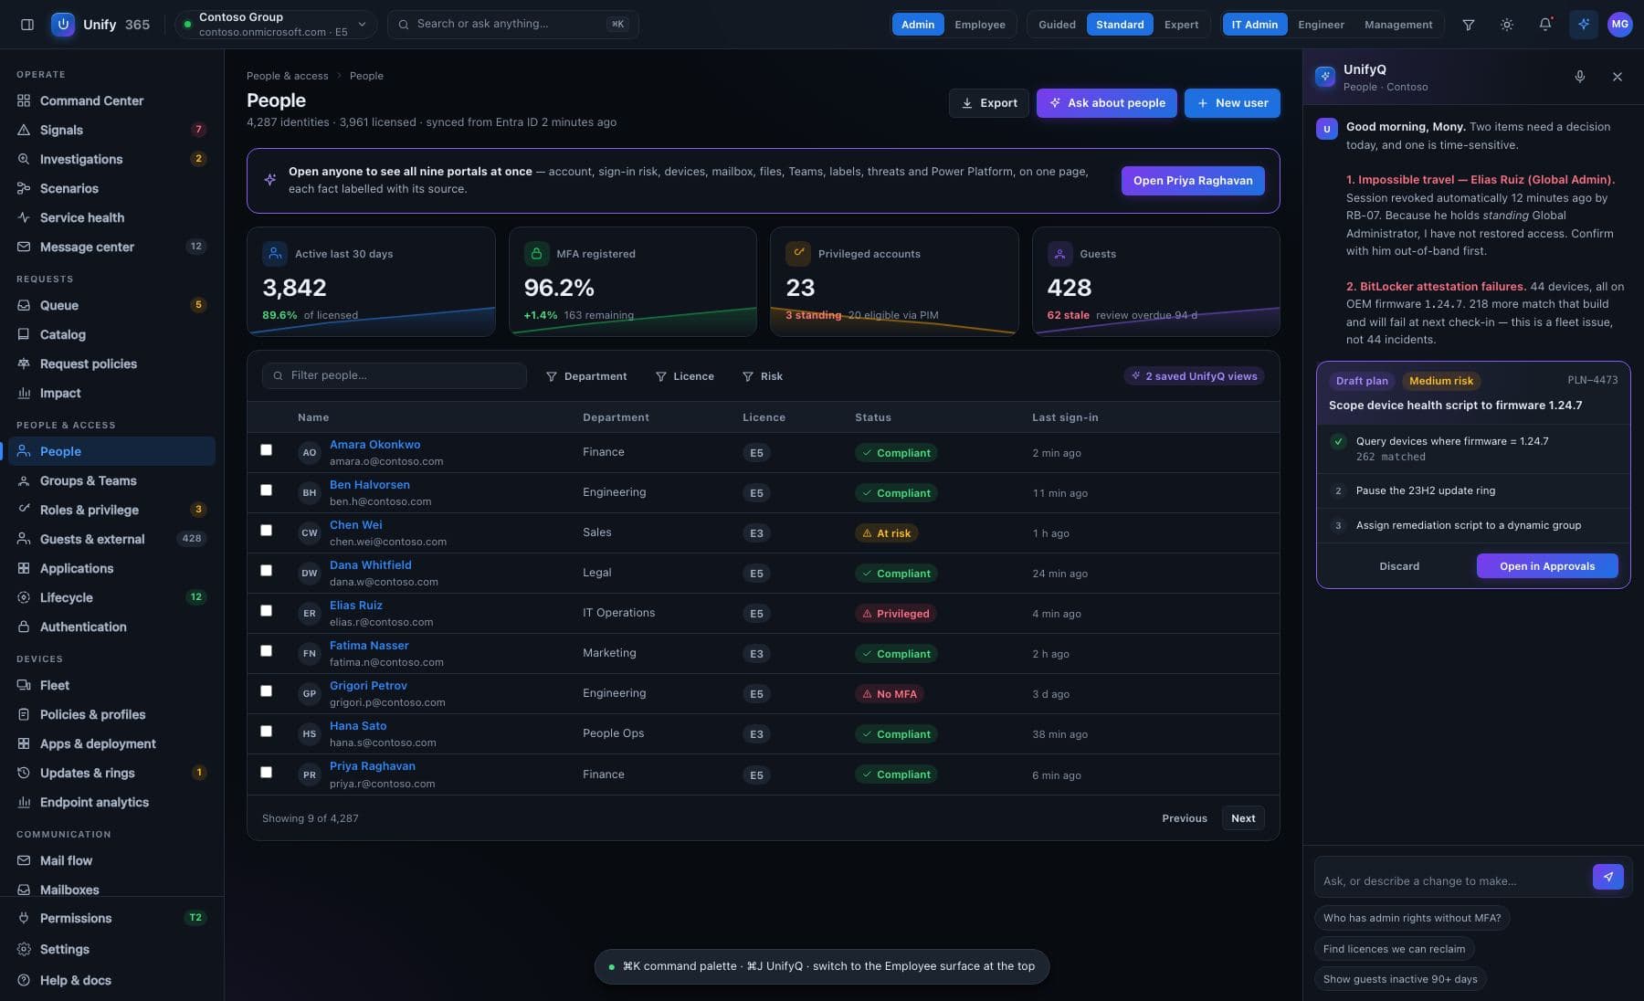Click Ask about people
1644x1001 pixels.
[1106, 103]
